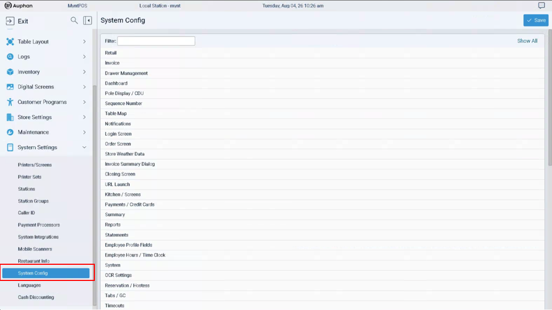Focus the Filter input field
552x310 pixels.
[x=156, y=41]
